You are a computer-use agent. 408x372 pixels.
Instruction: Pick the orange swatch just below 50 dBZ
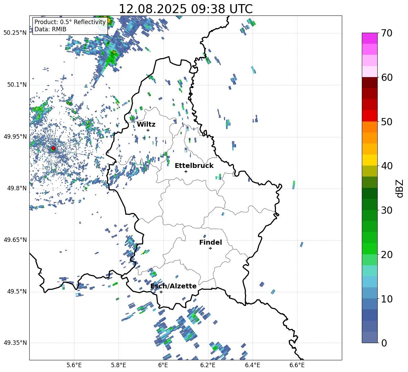tap(369, 127)
